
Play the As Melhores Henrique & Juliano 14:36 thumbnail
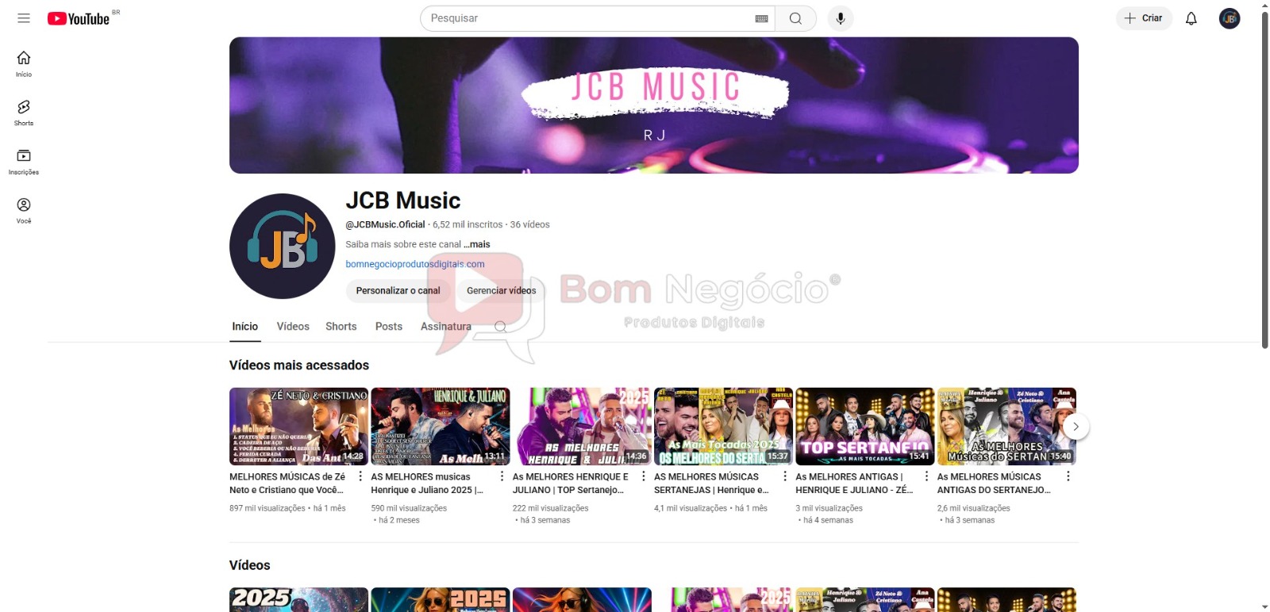click(x=582, y=426)
